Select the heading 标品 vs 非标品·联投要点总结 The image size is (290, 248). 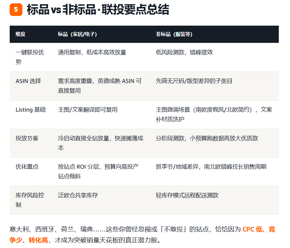[x=98, y=10]
